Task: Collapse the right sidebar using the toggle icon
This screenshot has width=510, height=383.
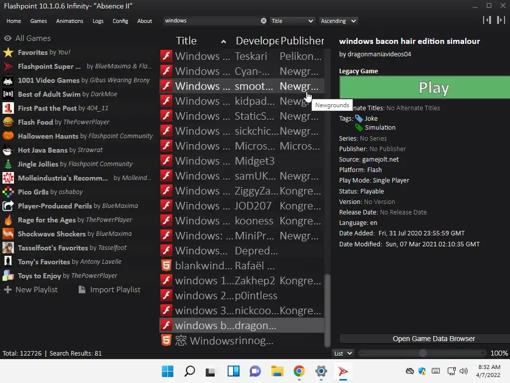Action: [501, 20]
